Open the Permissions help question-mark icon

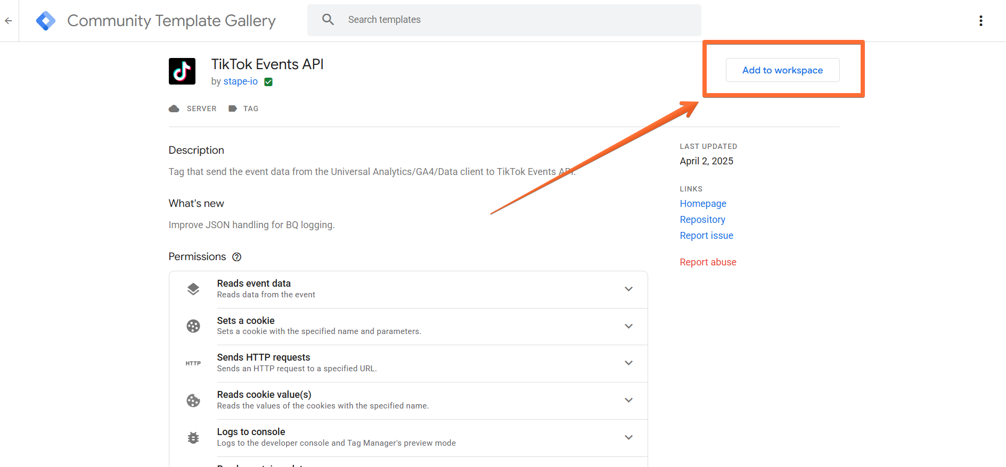237,257
